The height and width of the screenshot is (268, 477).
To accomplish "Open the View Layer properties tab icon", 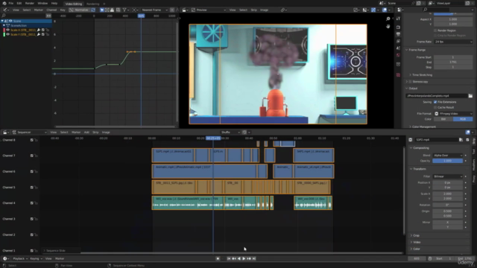I will (x=398, y=41).
